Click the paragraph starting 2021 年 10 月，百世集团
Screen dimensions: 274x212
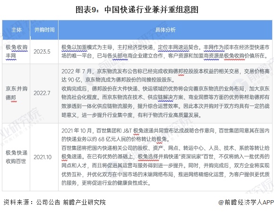pyautogui.click(x=165, y=135)
